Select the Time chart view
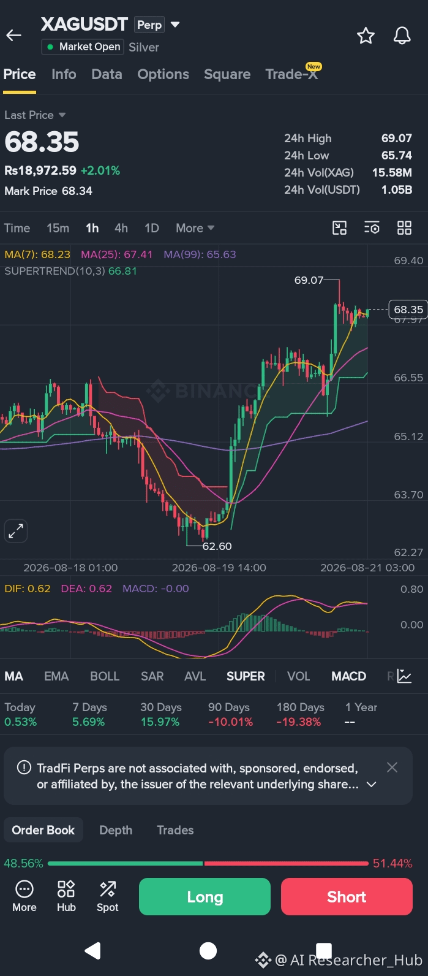The width and height of the screenshot is (428, 976). click(x=17, y=228)
